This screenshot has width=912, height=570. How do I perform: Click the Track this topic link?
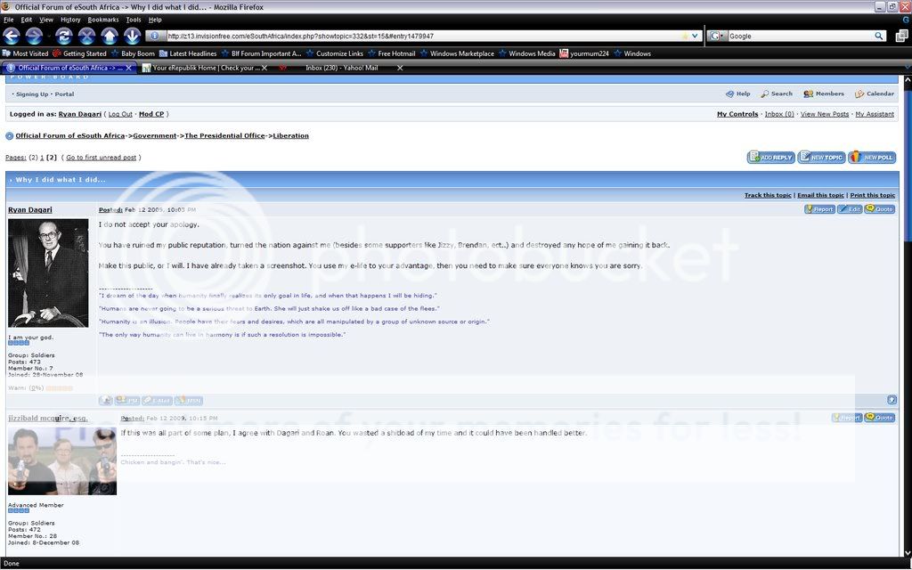point(768,195)
